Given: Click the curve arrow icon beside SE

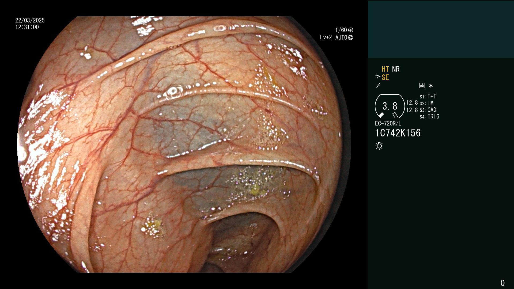Looking at the screenshot, I should 378,77.
